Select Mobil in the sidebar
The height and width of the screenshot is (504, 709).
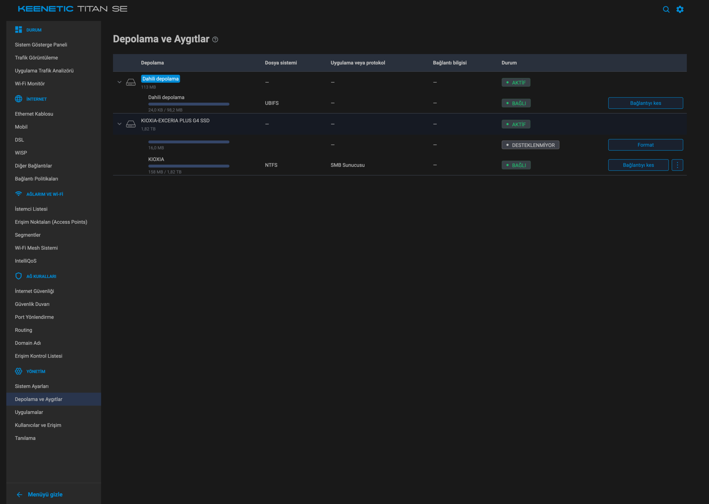tap(21, 127)
